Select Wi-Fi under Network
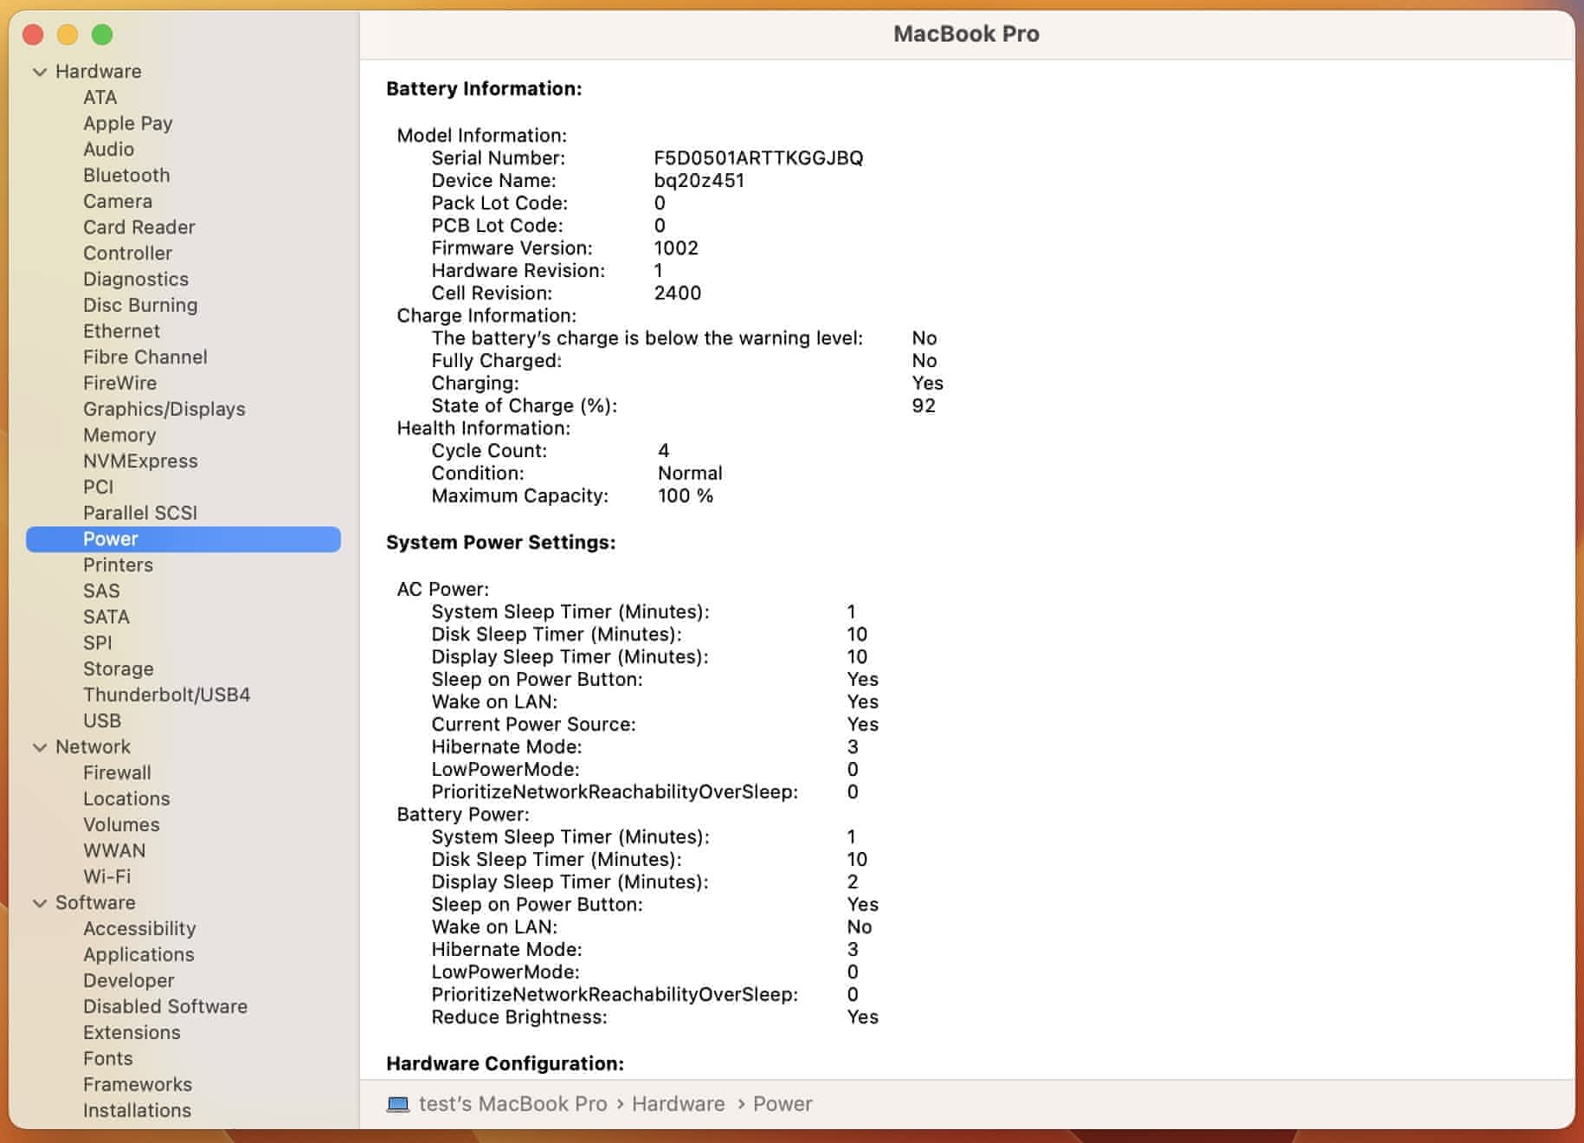The image size is (1584, 1143). click(107, 876)
